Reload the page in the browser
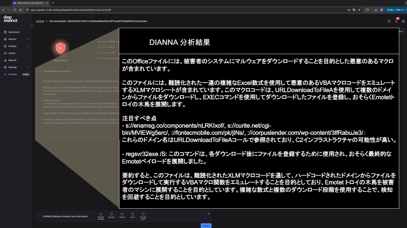407x228 pixels. coord(15,10)
